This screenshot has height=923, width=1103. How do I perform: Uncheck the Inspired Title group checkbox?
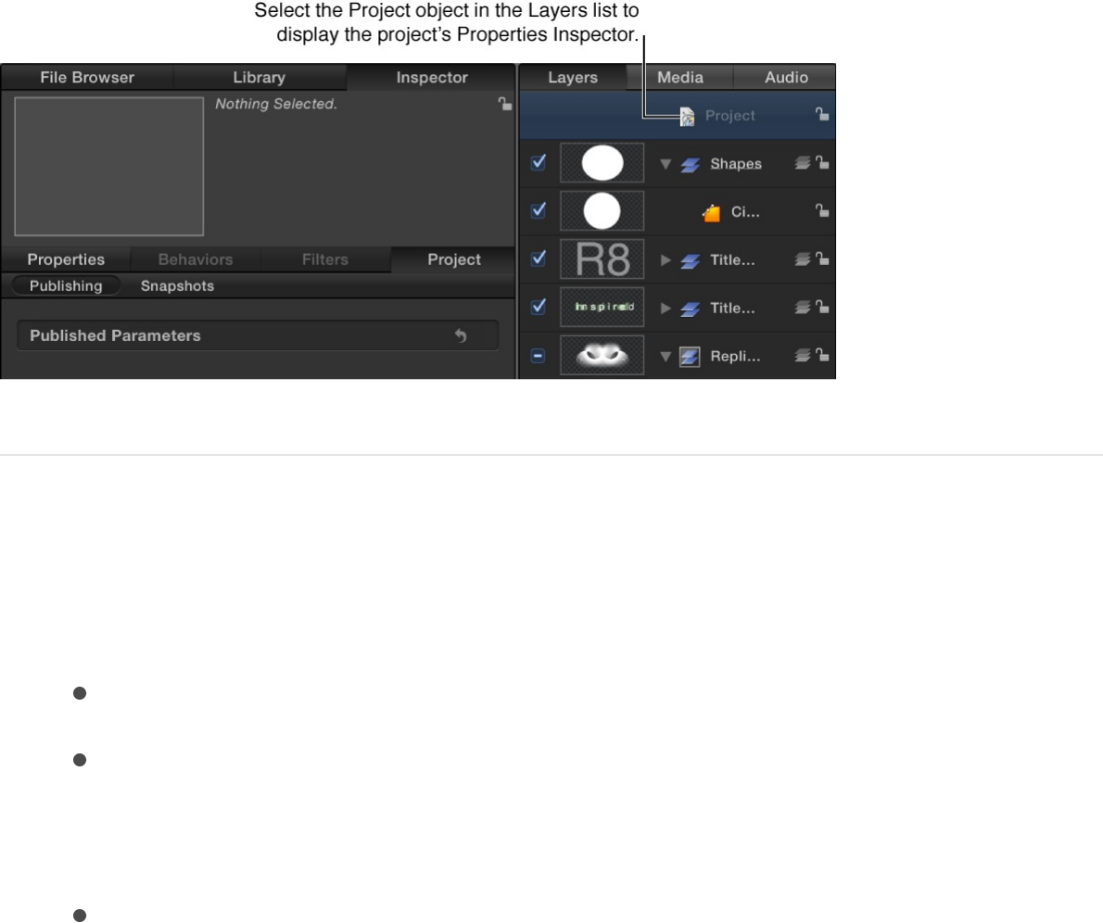click(x=539, y=306)
